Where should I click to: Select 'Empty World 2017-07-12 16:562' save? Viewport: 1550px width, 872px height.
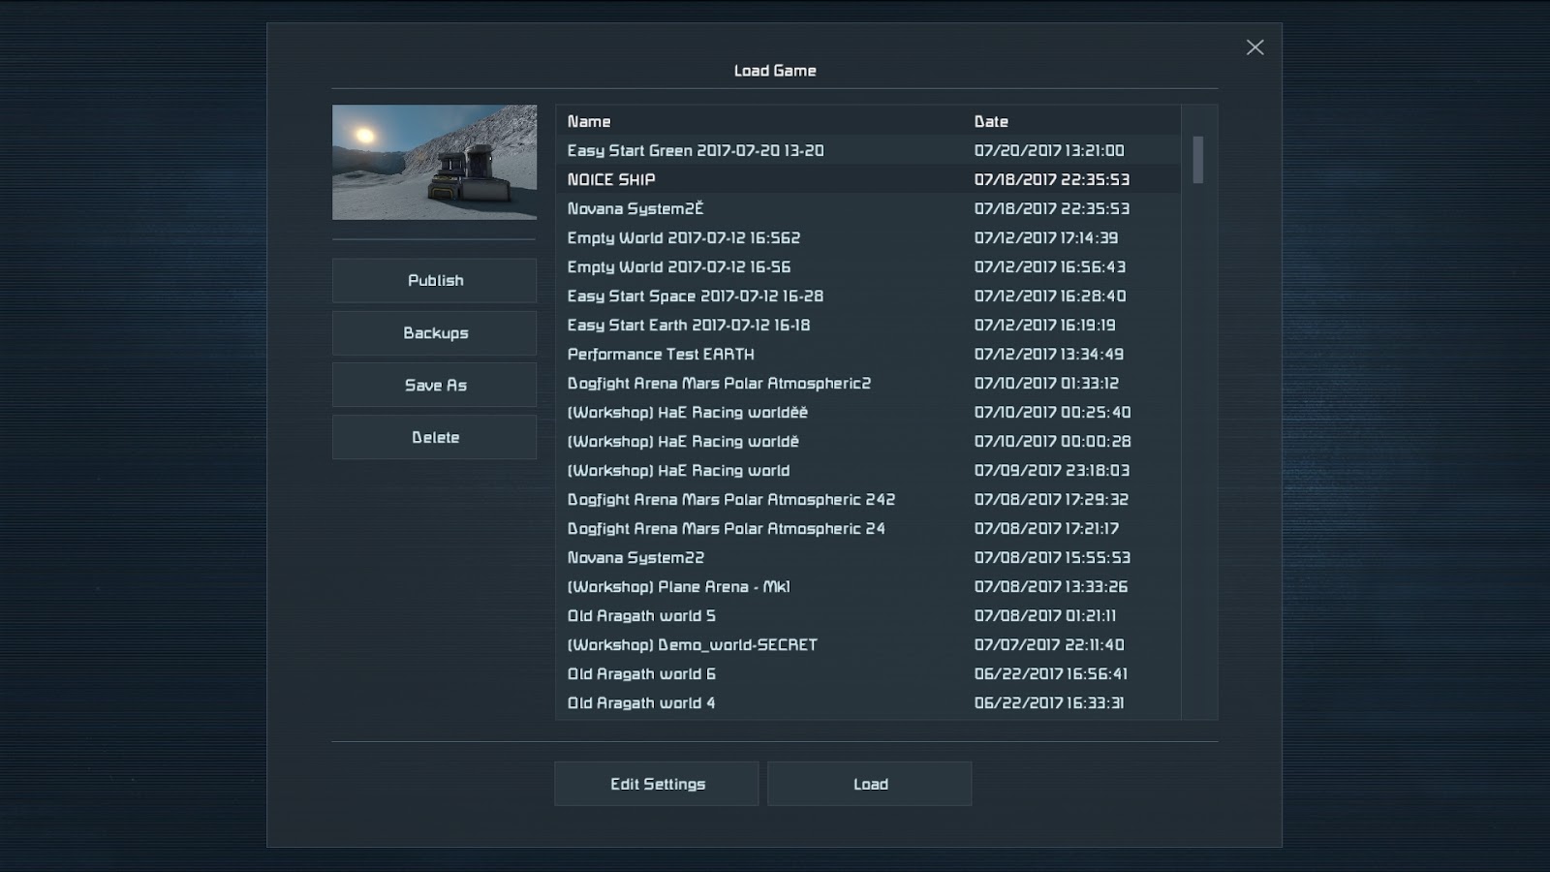click(868, 237)
